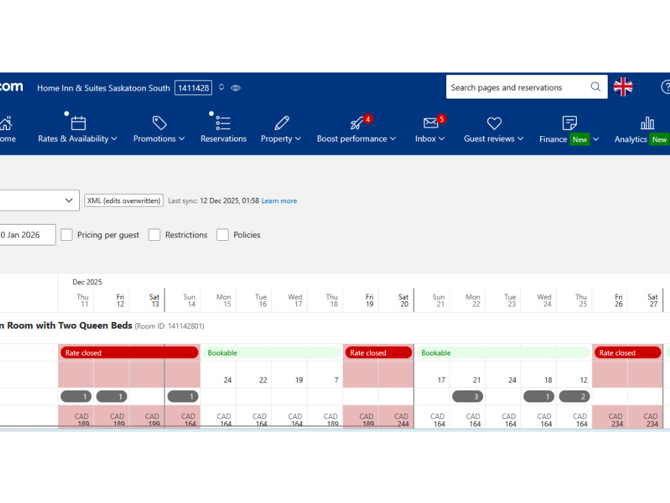Click the Reservations list icon
Viewport: 670px width, 503px height.
click(x=223, y=123)
